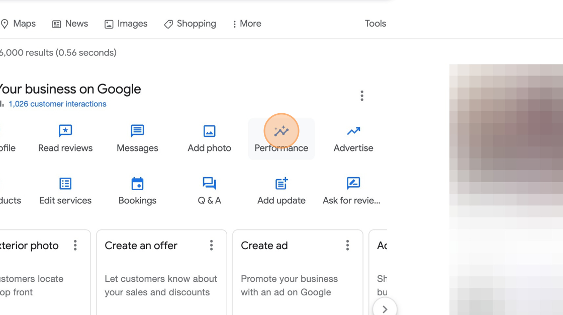Switch to the Images search tab

point(126,24)
